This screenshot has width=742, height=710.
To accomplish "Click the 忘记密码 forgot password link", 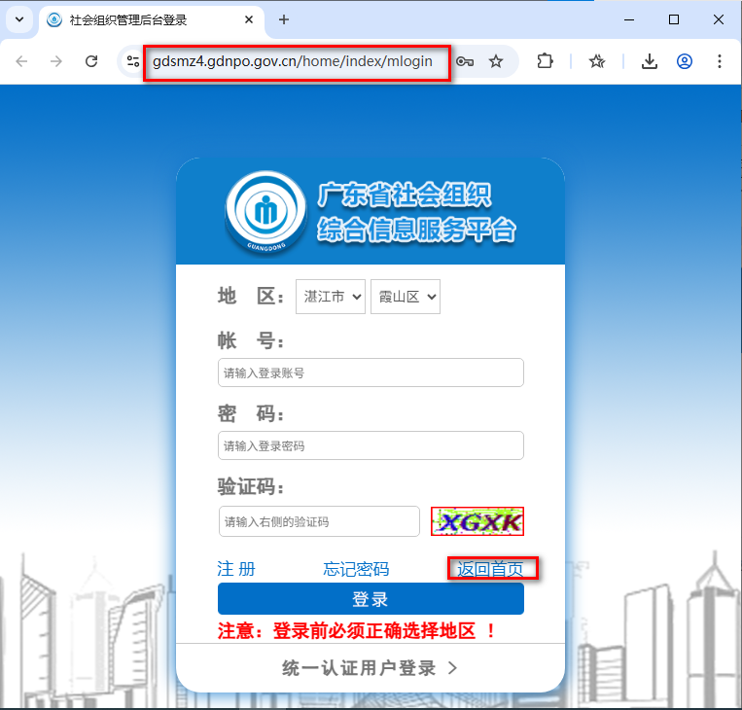I will tap(356, 569).
